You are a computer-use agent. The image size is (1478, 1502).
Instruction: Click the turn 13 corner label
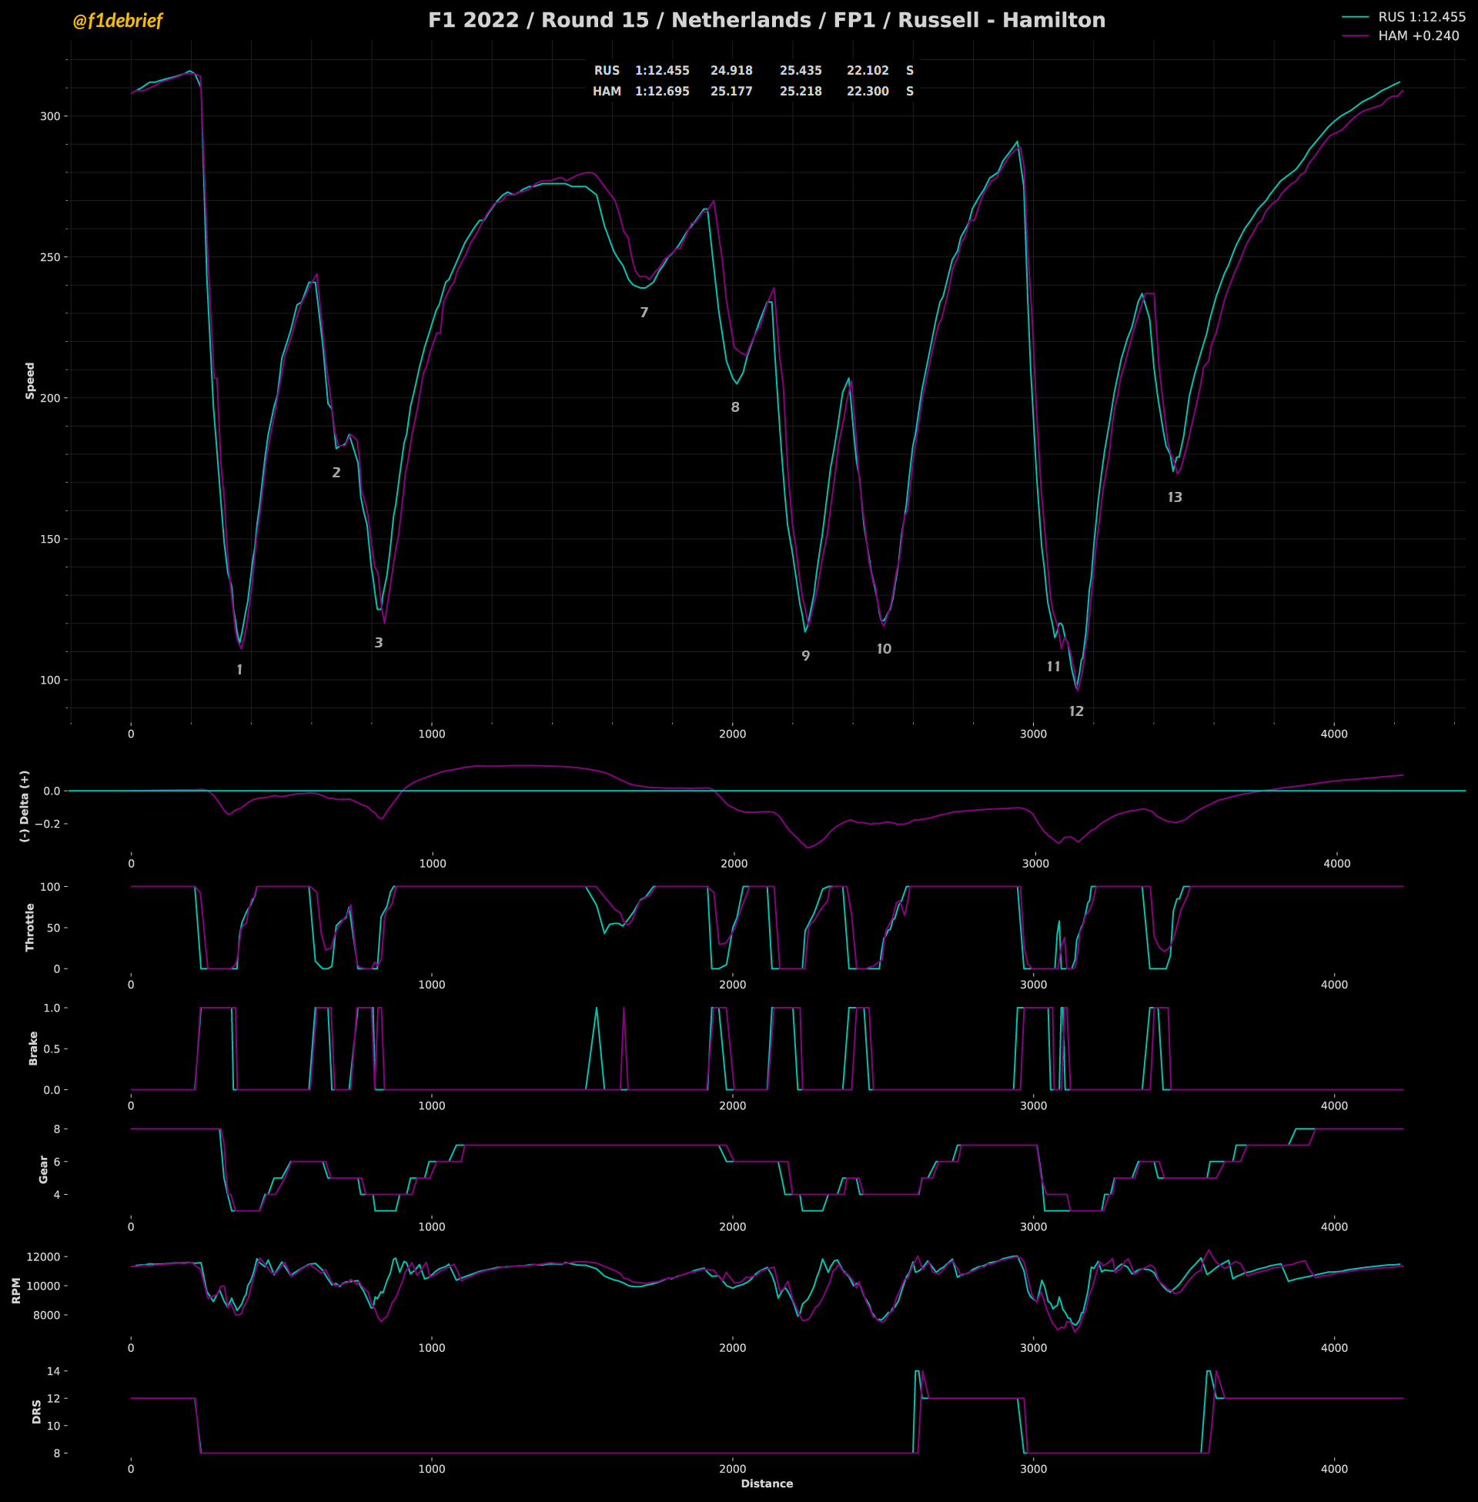[1175, 497]
